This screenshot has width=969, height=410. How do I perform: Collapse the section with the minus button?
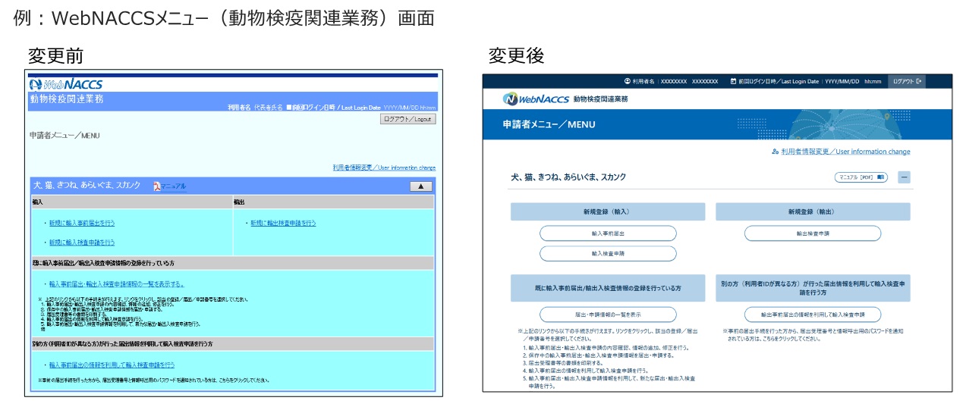point(904,177)
